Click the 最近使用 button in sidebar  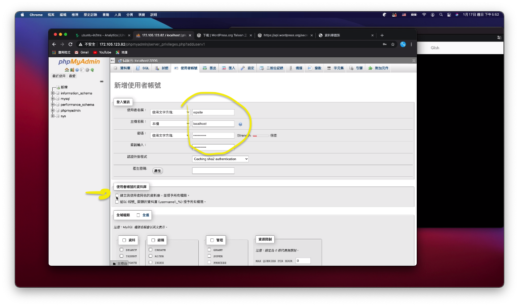59,76
